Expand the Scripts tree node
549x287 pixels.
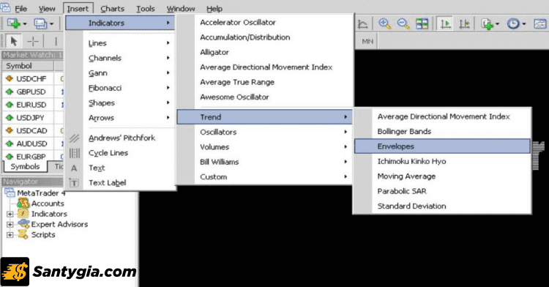(x=10, y=235)
